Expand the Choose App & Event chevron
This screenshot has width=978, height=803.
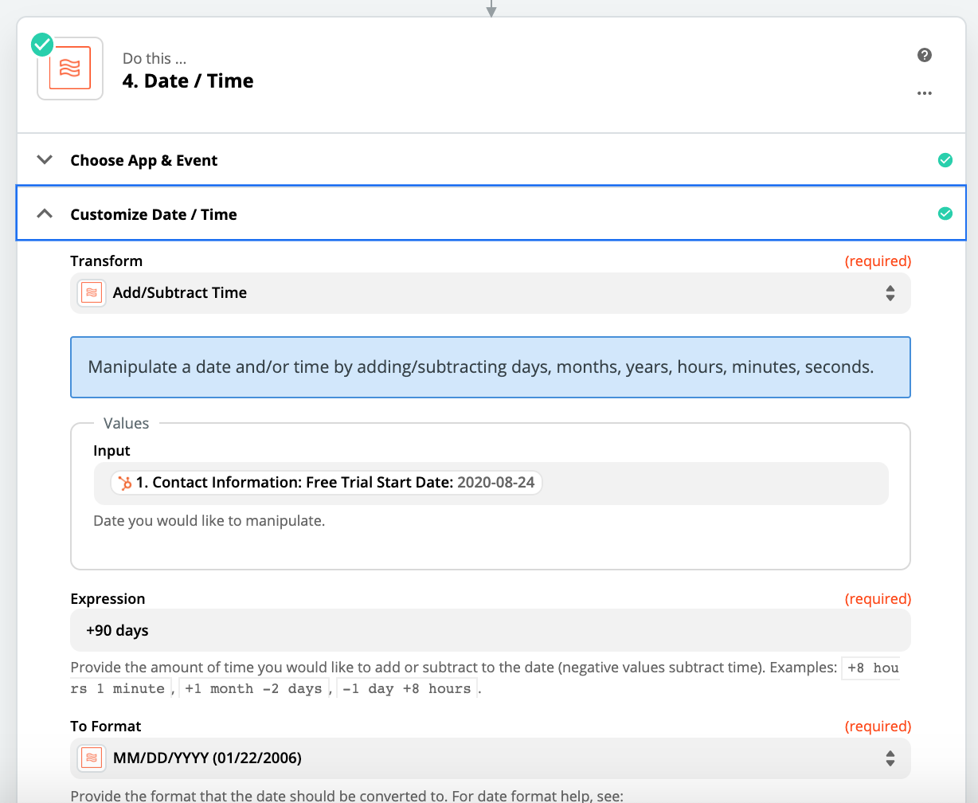click(45, 160)
